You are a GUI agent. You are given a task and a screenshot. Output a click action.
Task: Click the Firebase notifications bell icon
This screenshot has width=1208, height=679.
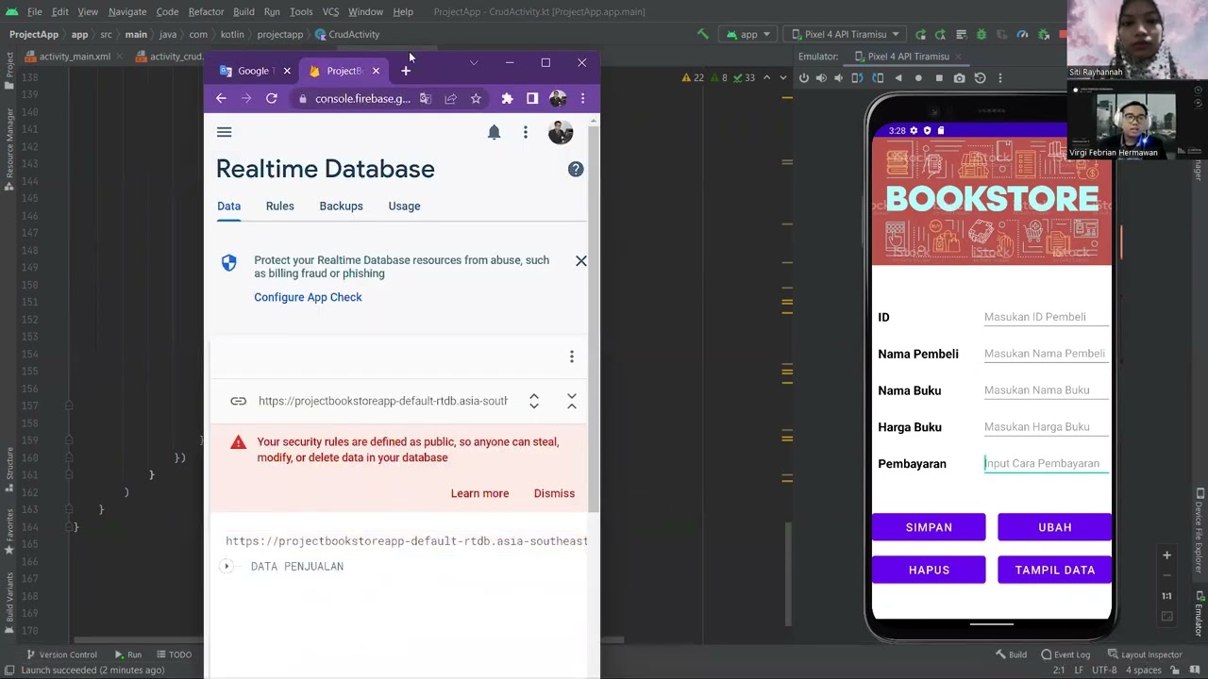(x=494, y=133)
